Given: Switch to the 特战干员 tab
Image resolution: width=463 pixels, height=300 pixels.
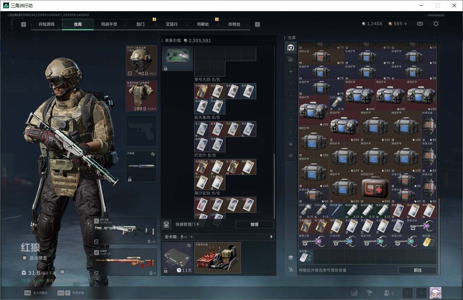Looking at the screenshot, I should pyautogui.click(x=109, y=24).
